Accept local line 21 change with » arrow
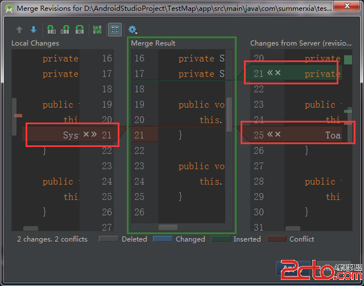The height and width of the screenshot is (286, 364). (x=94, y=134)
